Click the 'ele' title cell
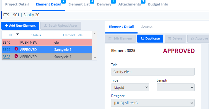This screenshot has height=109, width=209. [73, 43]
